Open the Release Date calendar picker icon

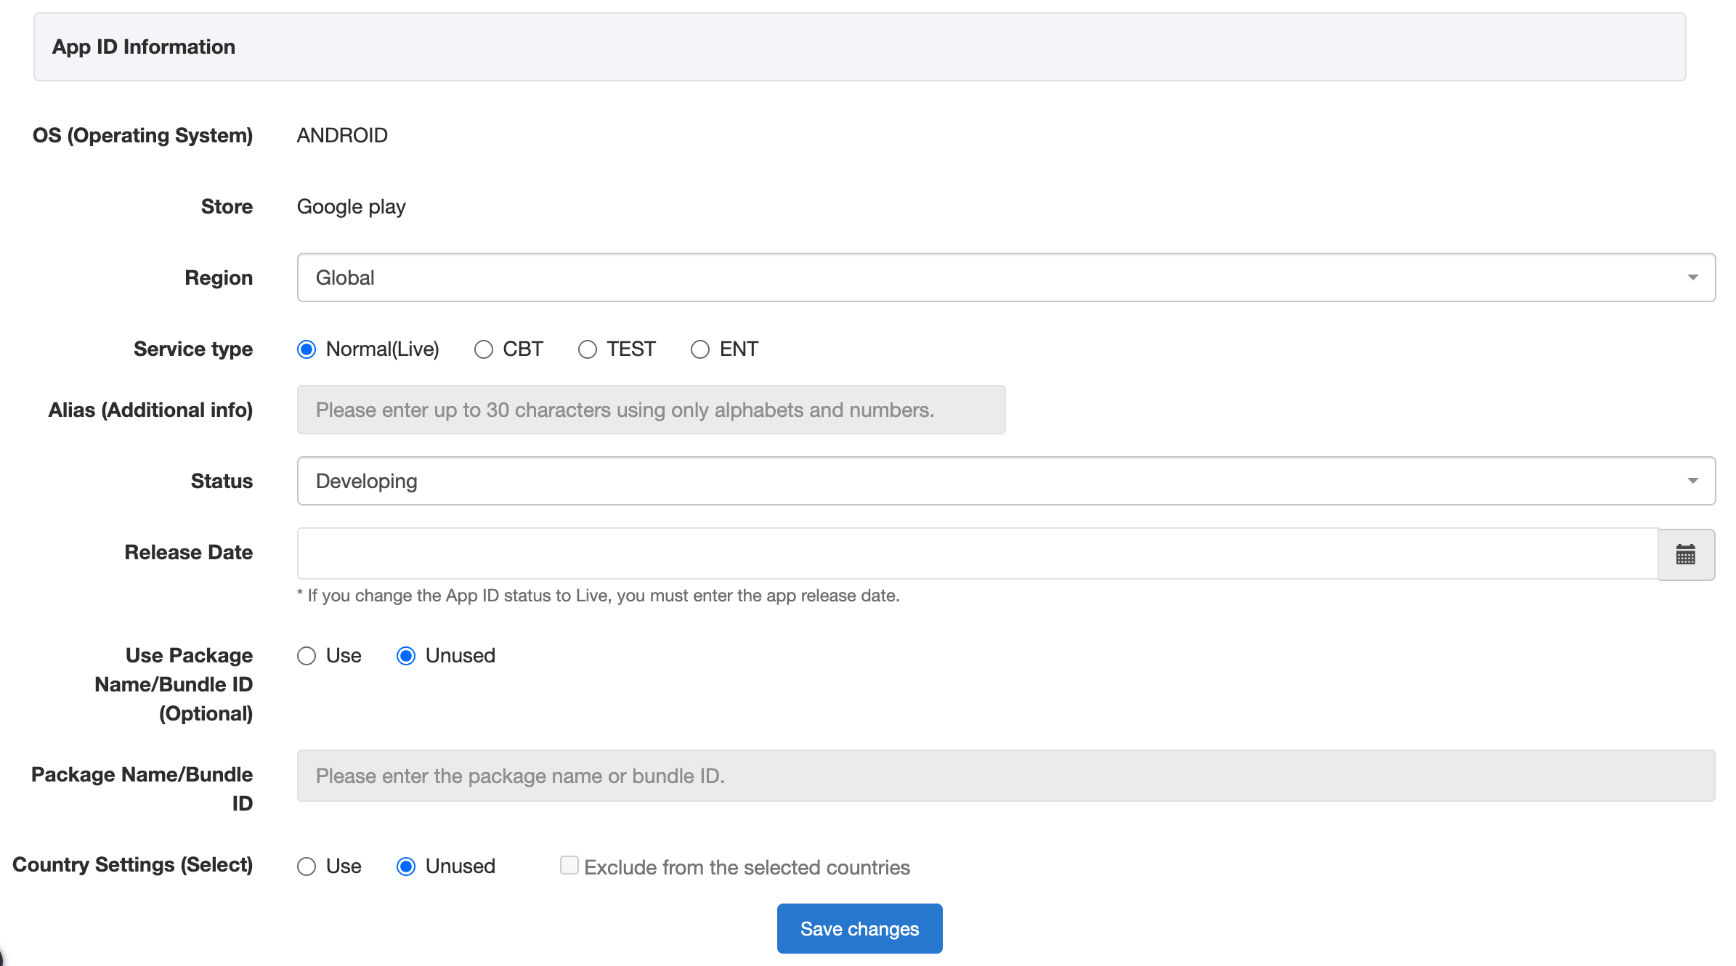pos(1686,554)
